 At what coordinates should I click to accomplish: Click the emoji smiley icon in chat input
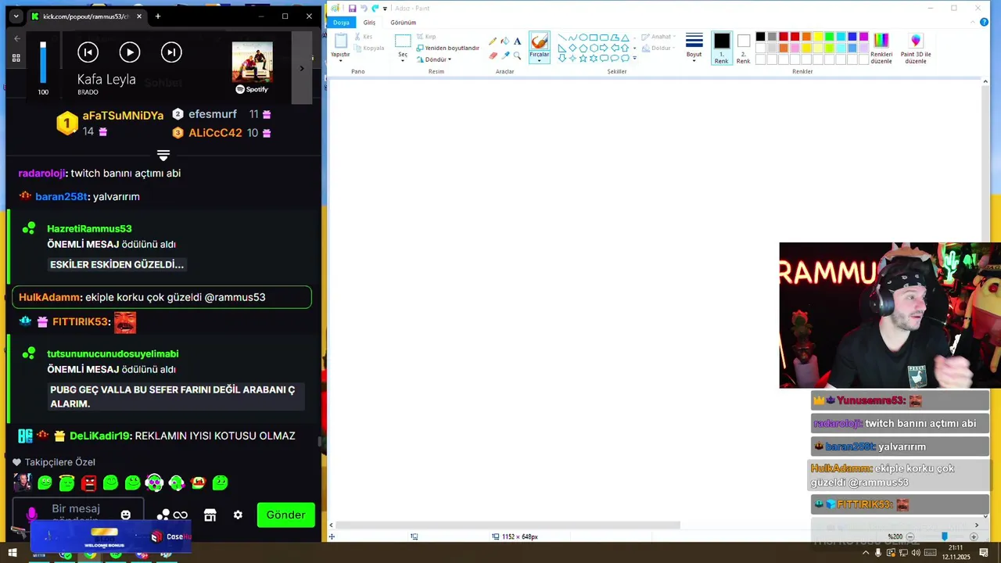[125, 515]
